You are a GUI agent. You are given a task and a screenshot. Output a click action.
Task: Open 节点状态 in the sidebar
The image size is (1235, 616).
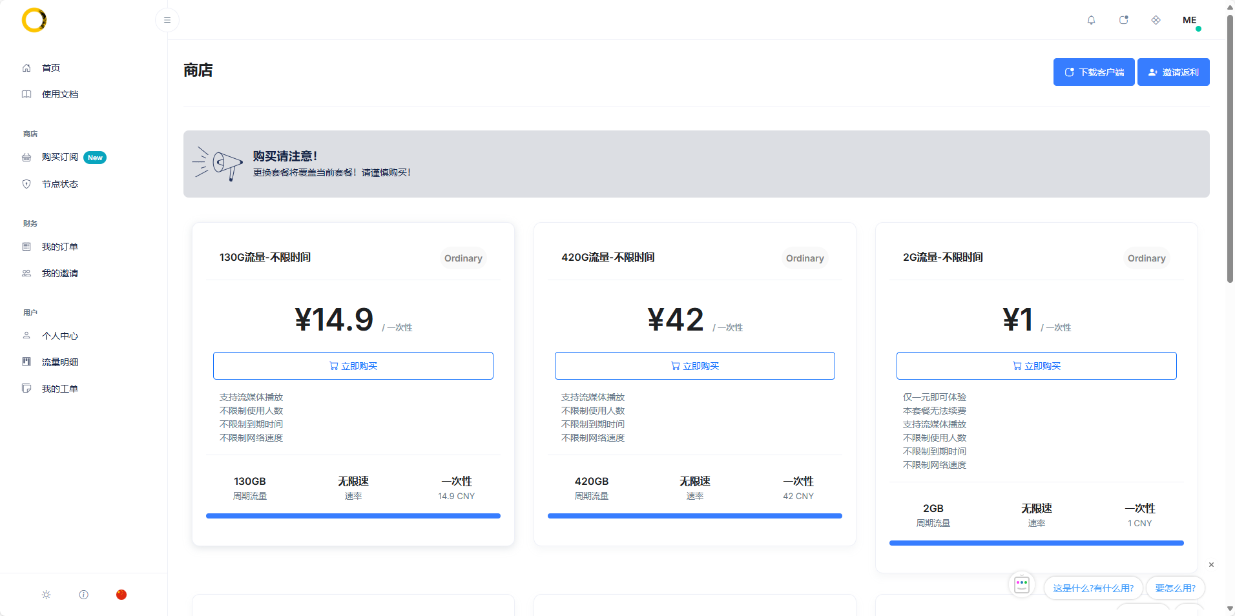[59, 184]
